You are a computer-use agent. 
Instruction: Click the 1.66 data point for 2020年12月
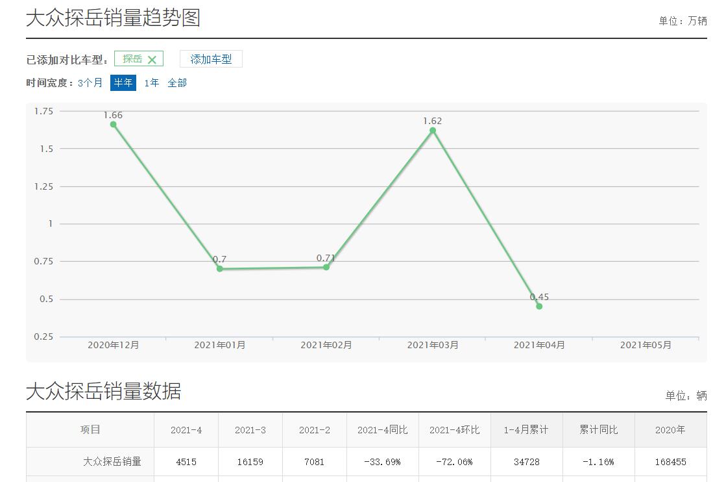pos(113,124)
